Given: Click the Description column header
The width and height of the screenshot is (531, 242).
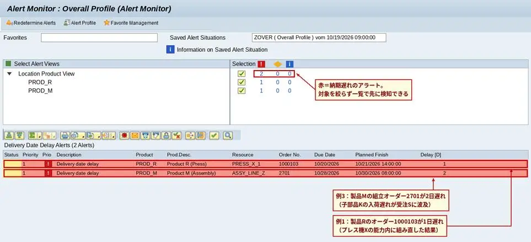Looking at the screenshot, I should 69,155.
